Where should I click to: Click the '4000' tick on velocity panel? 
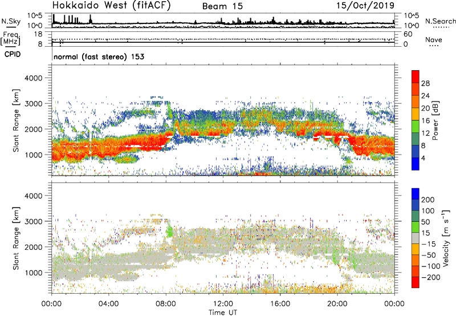33,196
